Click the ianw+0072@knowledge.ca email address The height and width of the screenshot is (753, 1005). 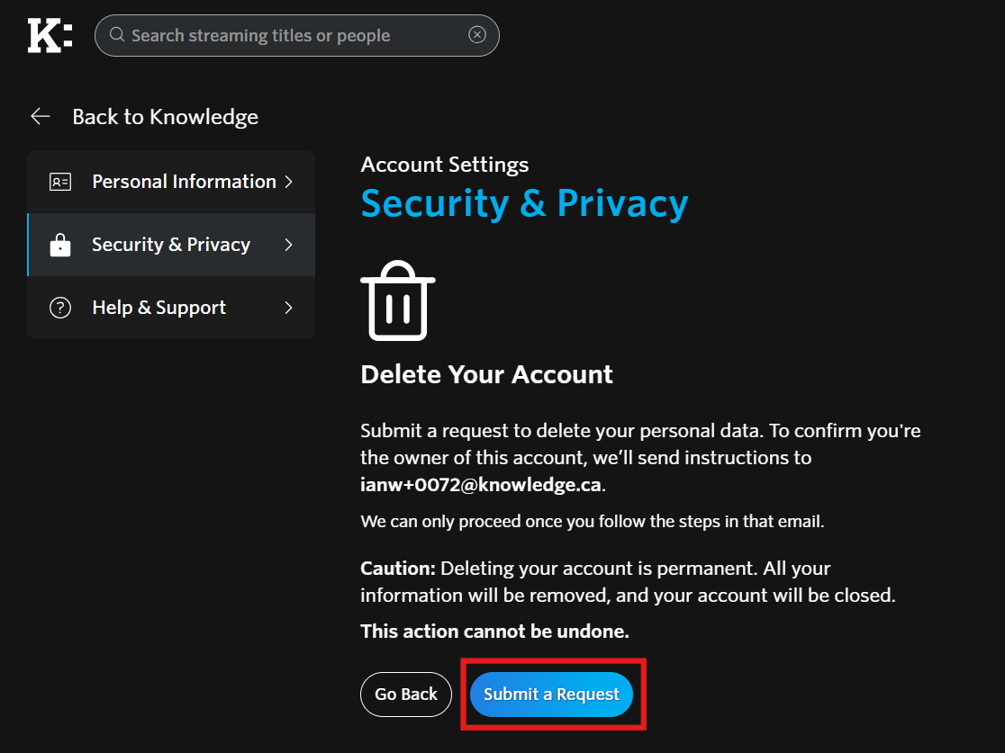pyautogui.click(x=480, y=485)
